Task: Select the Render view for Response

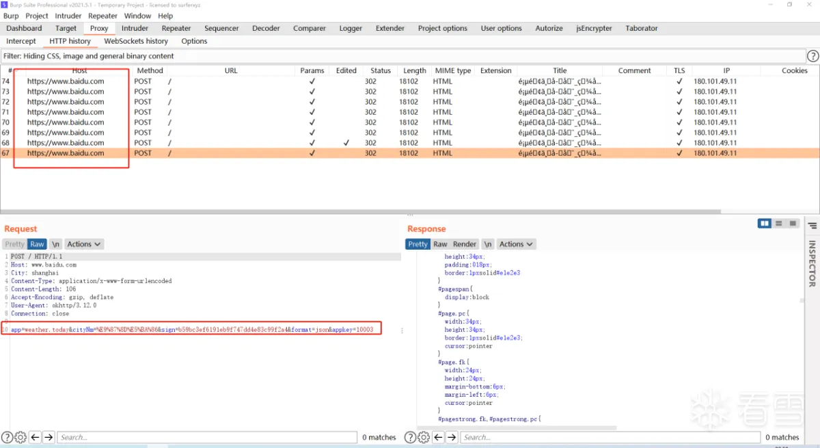Action: click(x=465, y=244)
